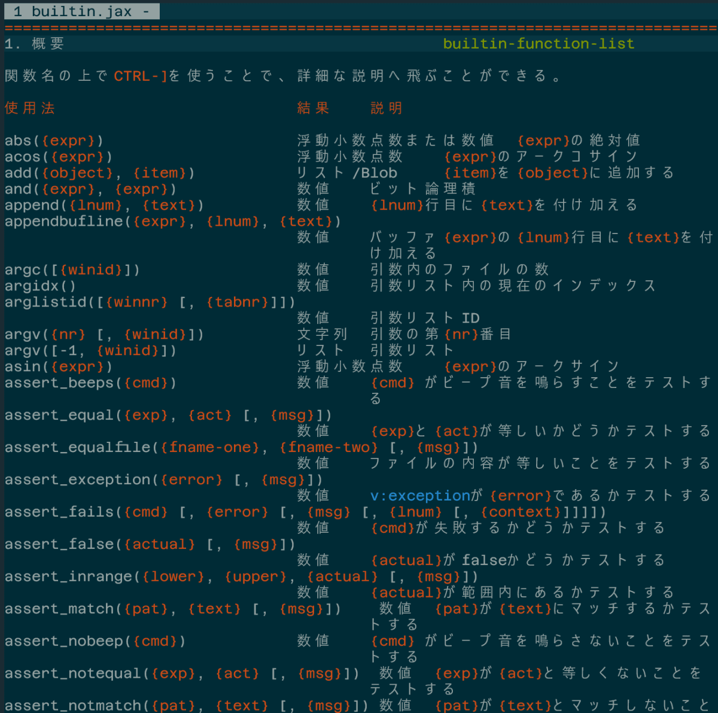Click '引数内のファイルの数' description text

coord(460,270)
